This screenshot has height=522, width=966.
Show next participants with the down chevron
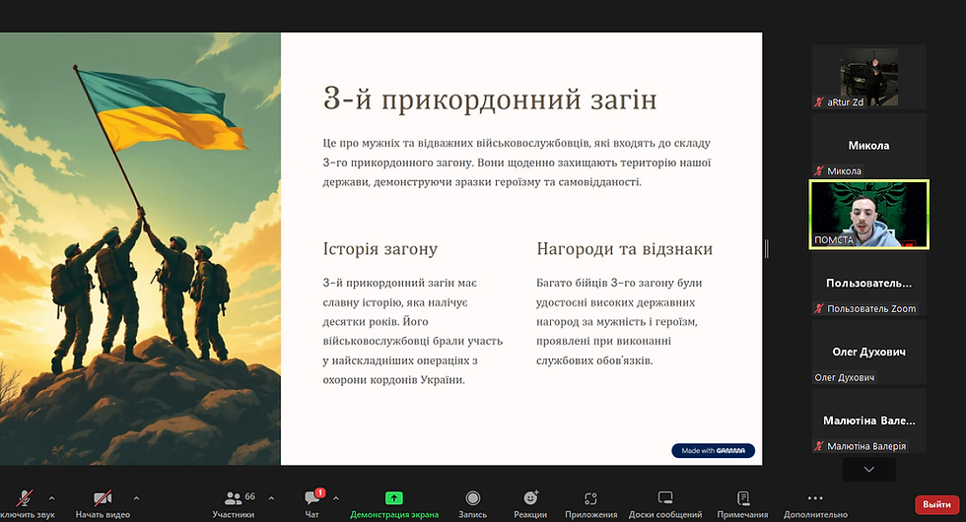pos(868,470)
